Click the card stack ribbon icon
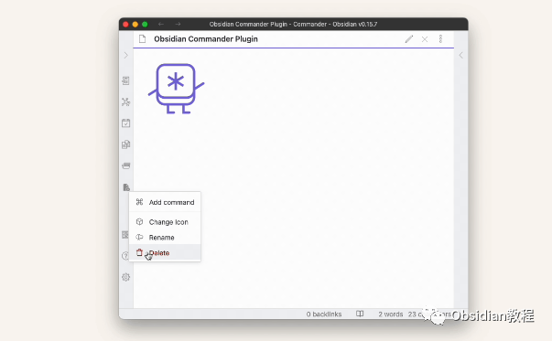Viewport: 552px width, 341px height. (x=125, y=165)
